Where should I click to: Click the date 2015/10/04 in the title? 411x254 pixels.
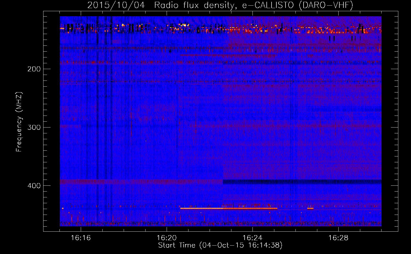(x=116, y=5)
